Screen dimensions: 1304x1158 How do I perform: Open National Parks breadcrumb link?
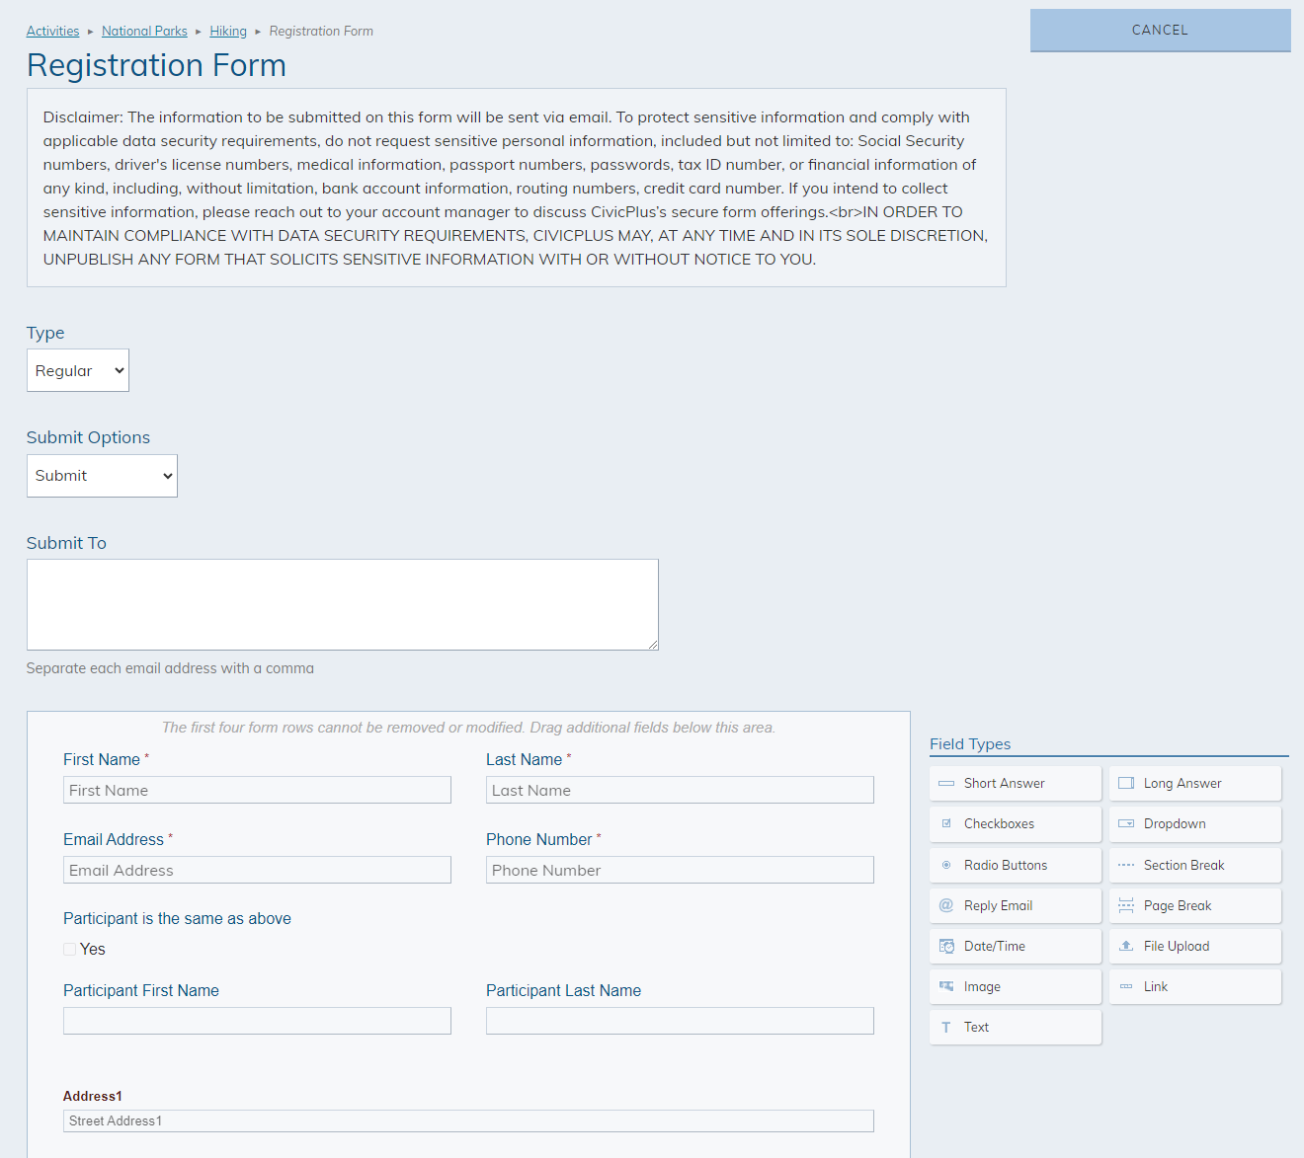click(144, 31)
